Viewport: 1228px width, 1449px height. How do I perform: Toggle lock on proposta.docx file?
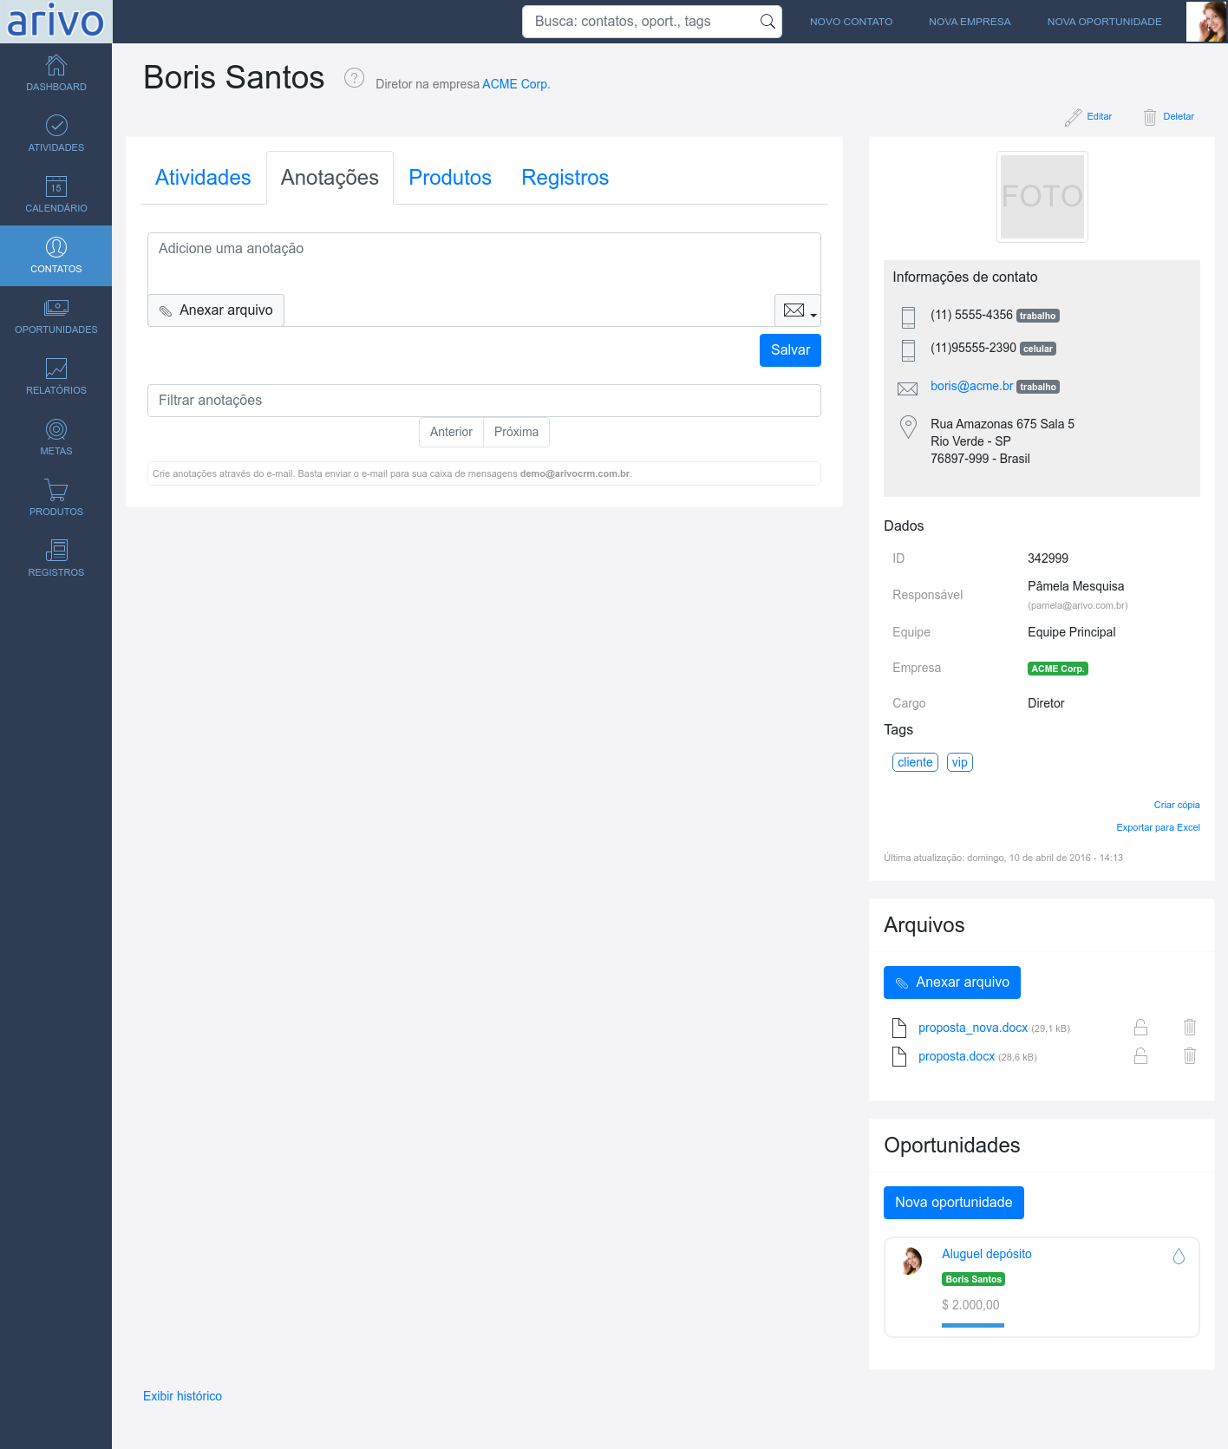tap(1140, 1056)
